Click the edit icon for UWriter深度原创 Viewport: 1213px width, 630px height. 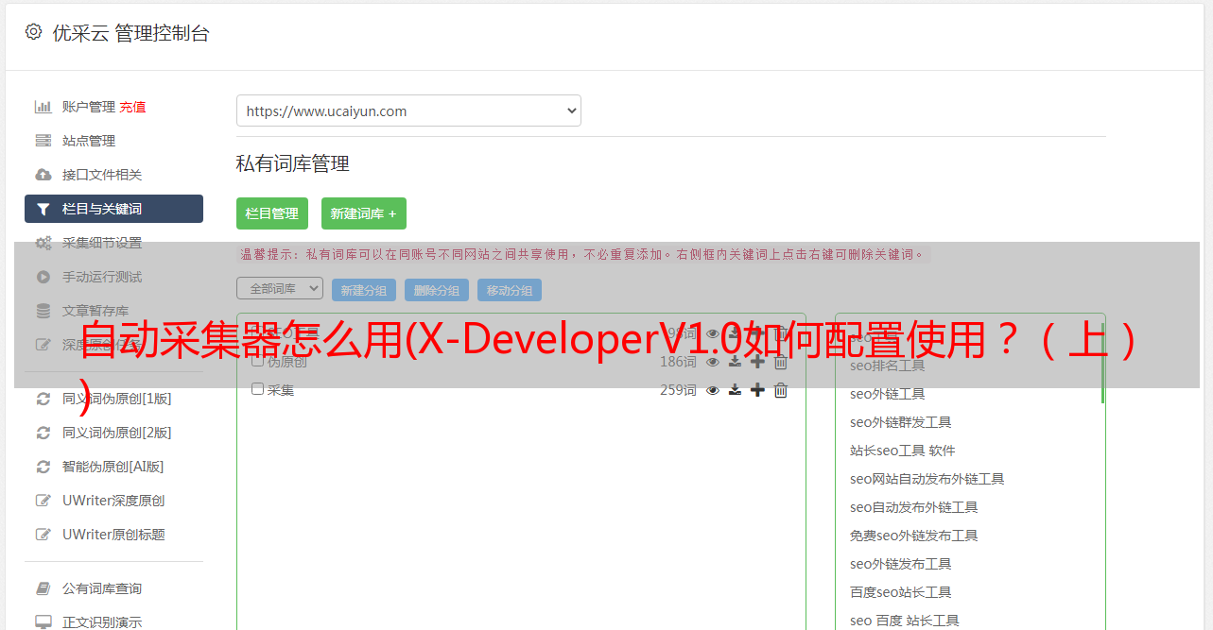click(43, 501)
